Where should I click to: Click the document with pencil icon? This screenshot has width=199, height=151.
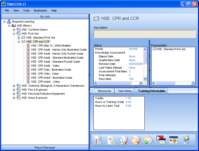coord(98,140)
